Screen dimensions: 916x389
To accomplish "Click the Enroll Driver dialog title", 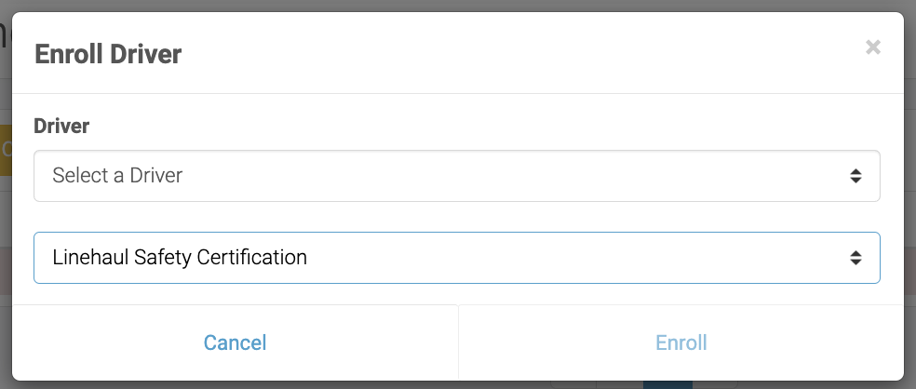I will click(x=108, y=54).
